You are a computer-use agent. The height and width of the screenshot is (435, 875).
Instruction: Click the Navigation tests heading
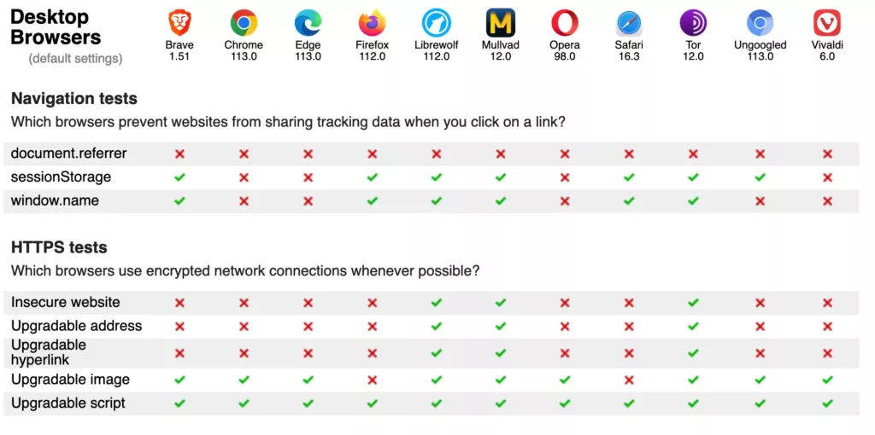click(x=74, y=99)
